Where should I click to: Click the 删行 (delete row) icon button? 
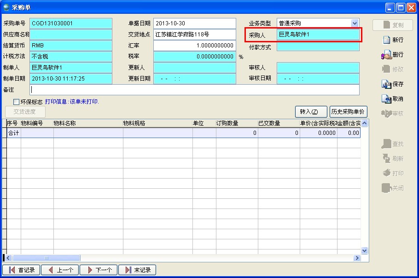point(393,55)
